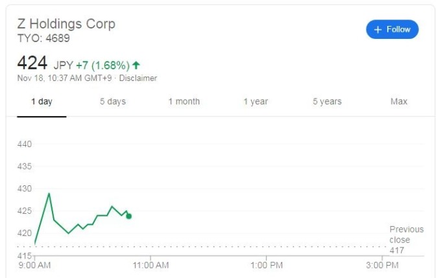Click the 3:00 PM axis label
The image size is (441, 278).
coord(382,265)
